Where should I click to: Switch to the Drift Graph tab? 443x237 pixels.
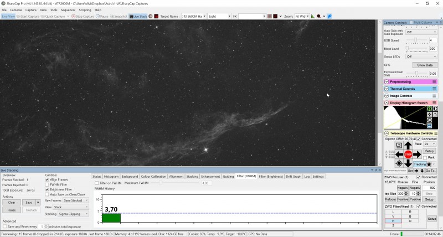(x=293, y=177)
